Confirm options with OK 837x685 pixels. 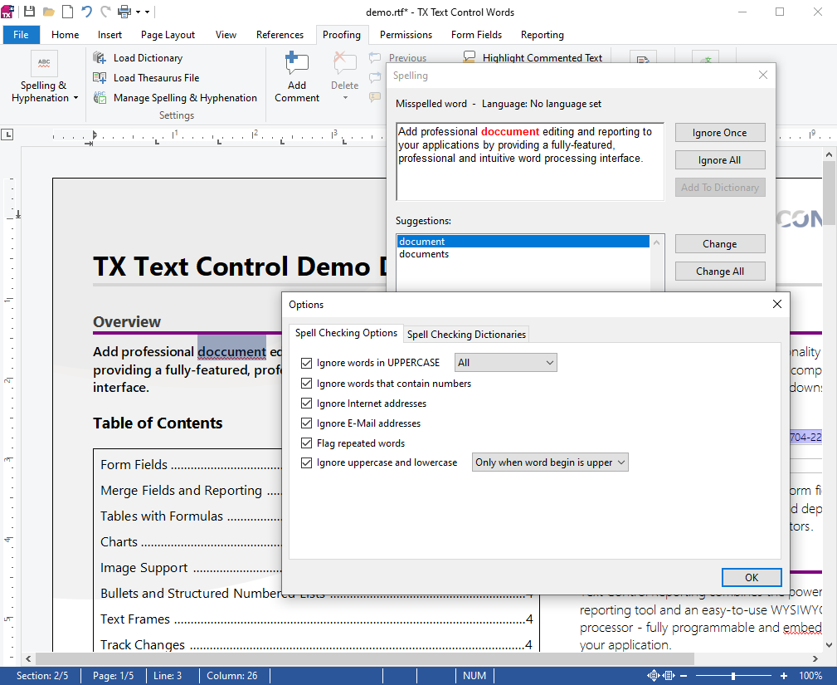(751, 577)
